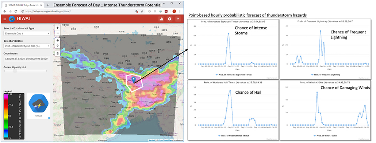376x143 pixels.
Task: Open the help question mark icon
Action: tap(169, 19)
